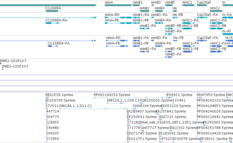Open the CG16884-PA protein feature
Screen dimensions: 233x143
click(x=53, y=46)
